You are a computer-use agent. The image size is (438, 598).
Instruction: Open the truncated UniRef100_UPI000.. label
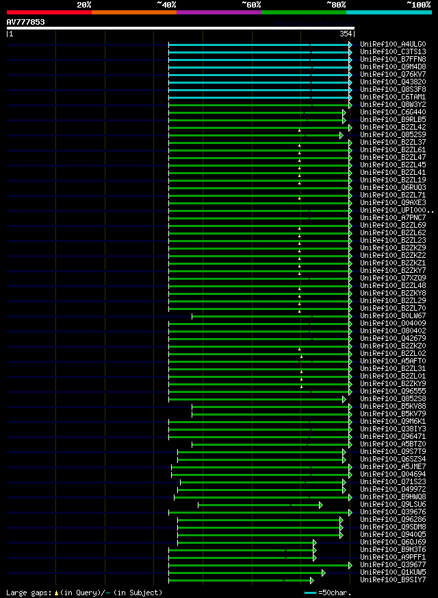click(397, 210)
